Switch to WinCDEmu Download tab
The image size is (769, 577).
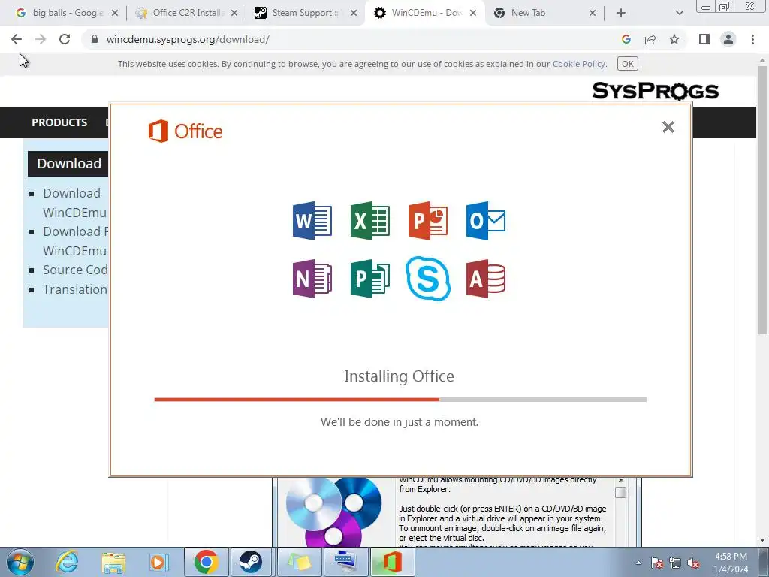click(425, 13)
